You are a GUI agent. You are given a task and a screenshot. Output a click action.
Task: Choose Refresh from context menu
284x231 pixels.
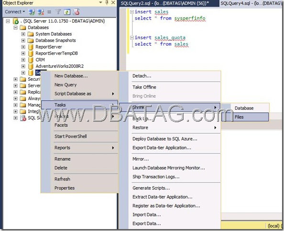point(80,179)
